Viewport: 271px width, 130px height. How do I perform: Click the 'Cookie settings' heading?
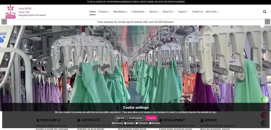(136, 107)
